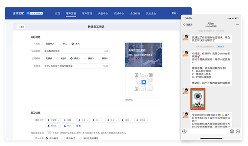
Task: Click the 企业微信服务商 badge
Action: (34, 13)
